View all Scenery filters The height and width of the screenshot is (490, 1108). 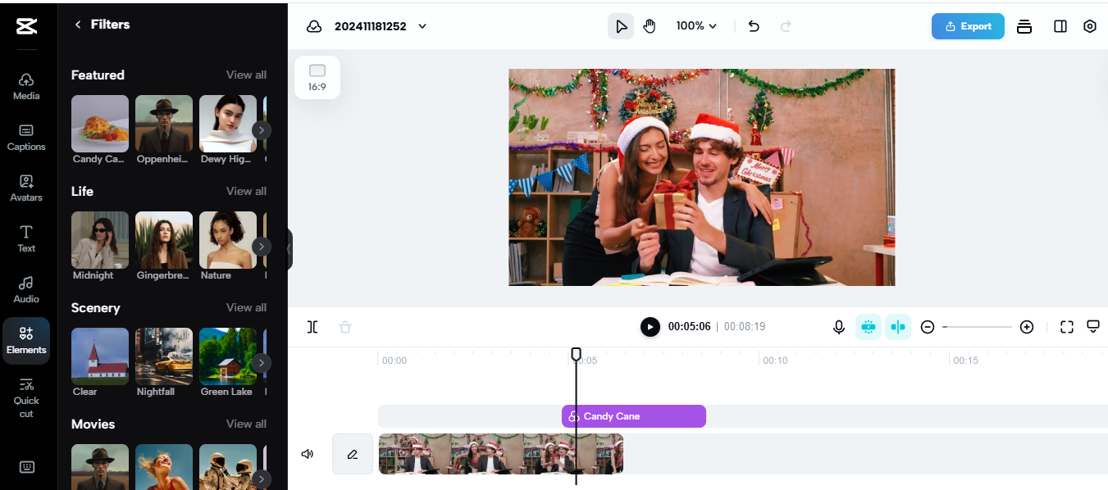tap(246, 307)
